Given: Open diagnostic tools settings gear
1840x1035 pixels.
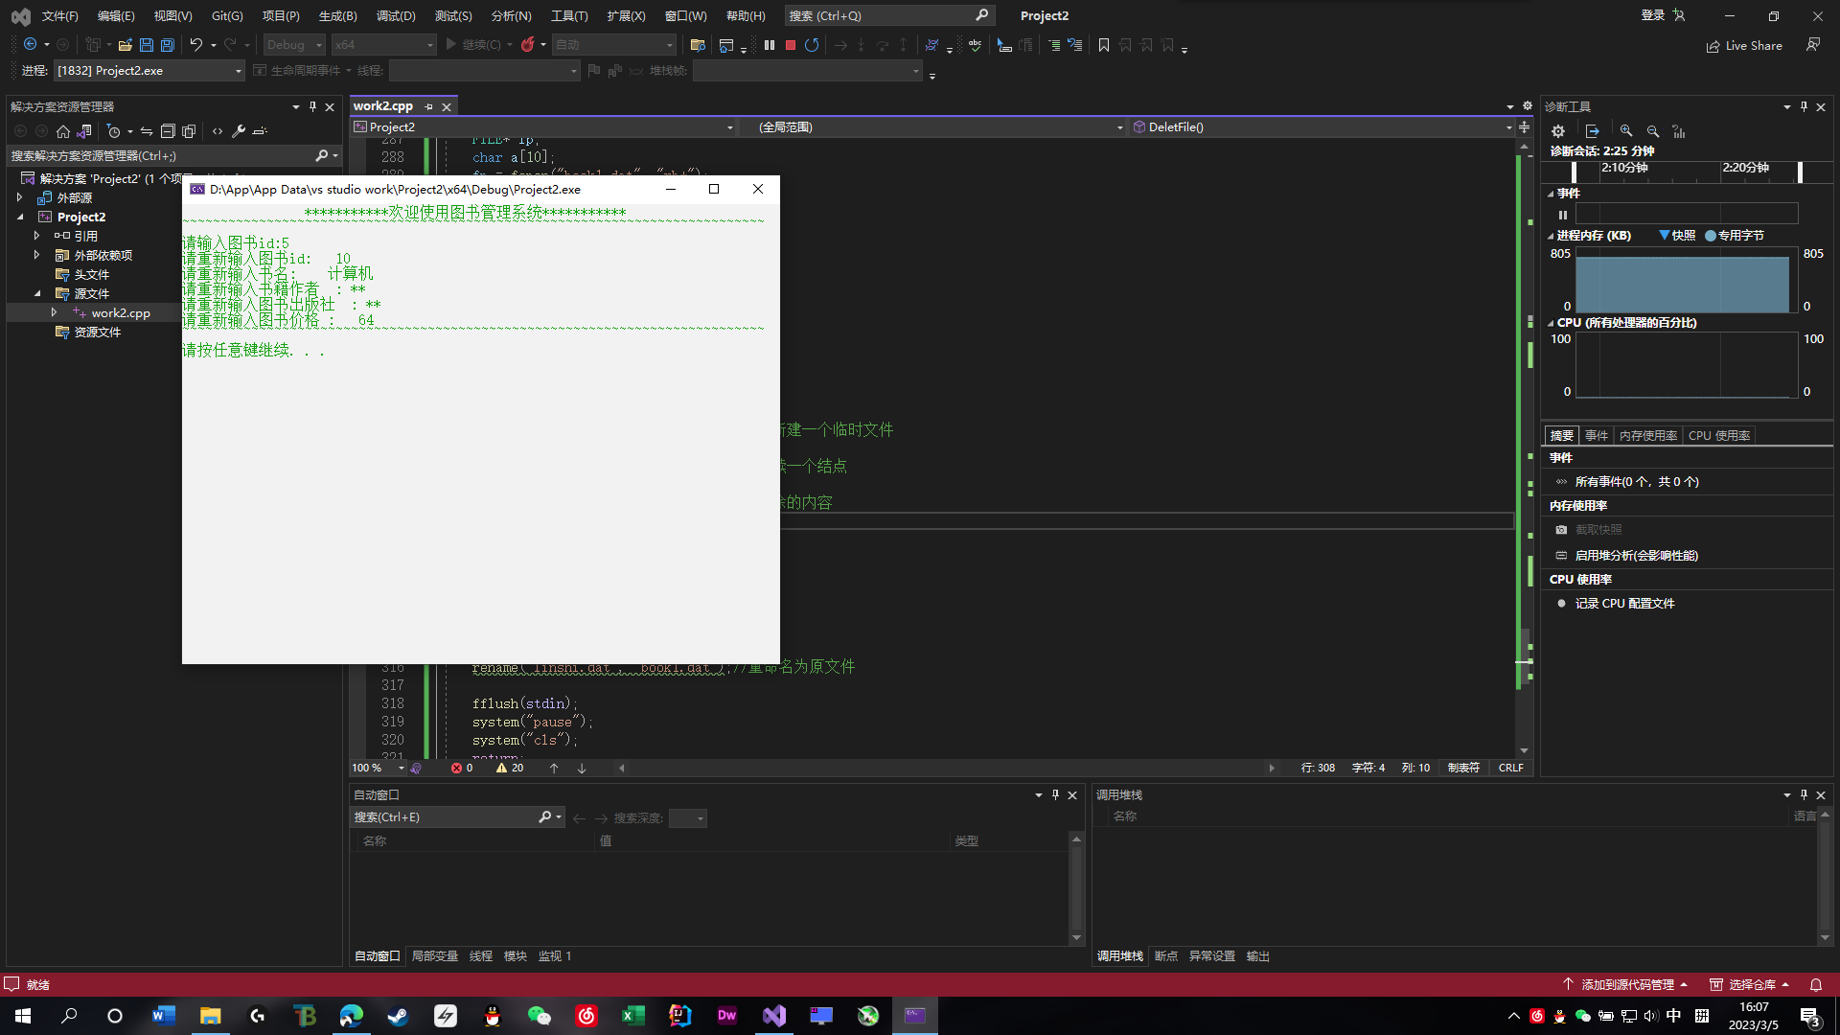Looking at the screenshot, I should 1558,131.
